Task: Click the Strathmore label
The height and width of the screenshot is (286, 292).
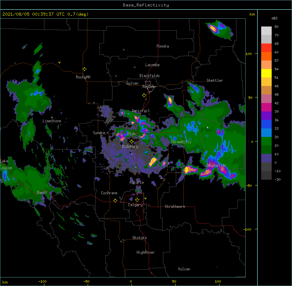Action: click(175, 207)
